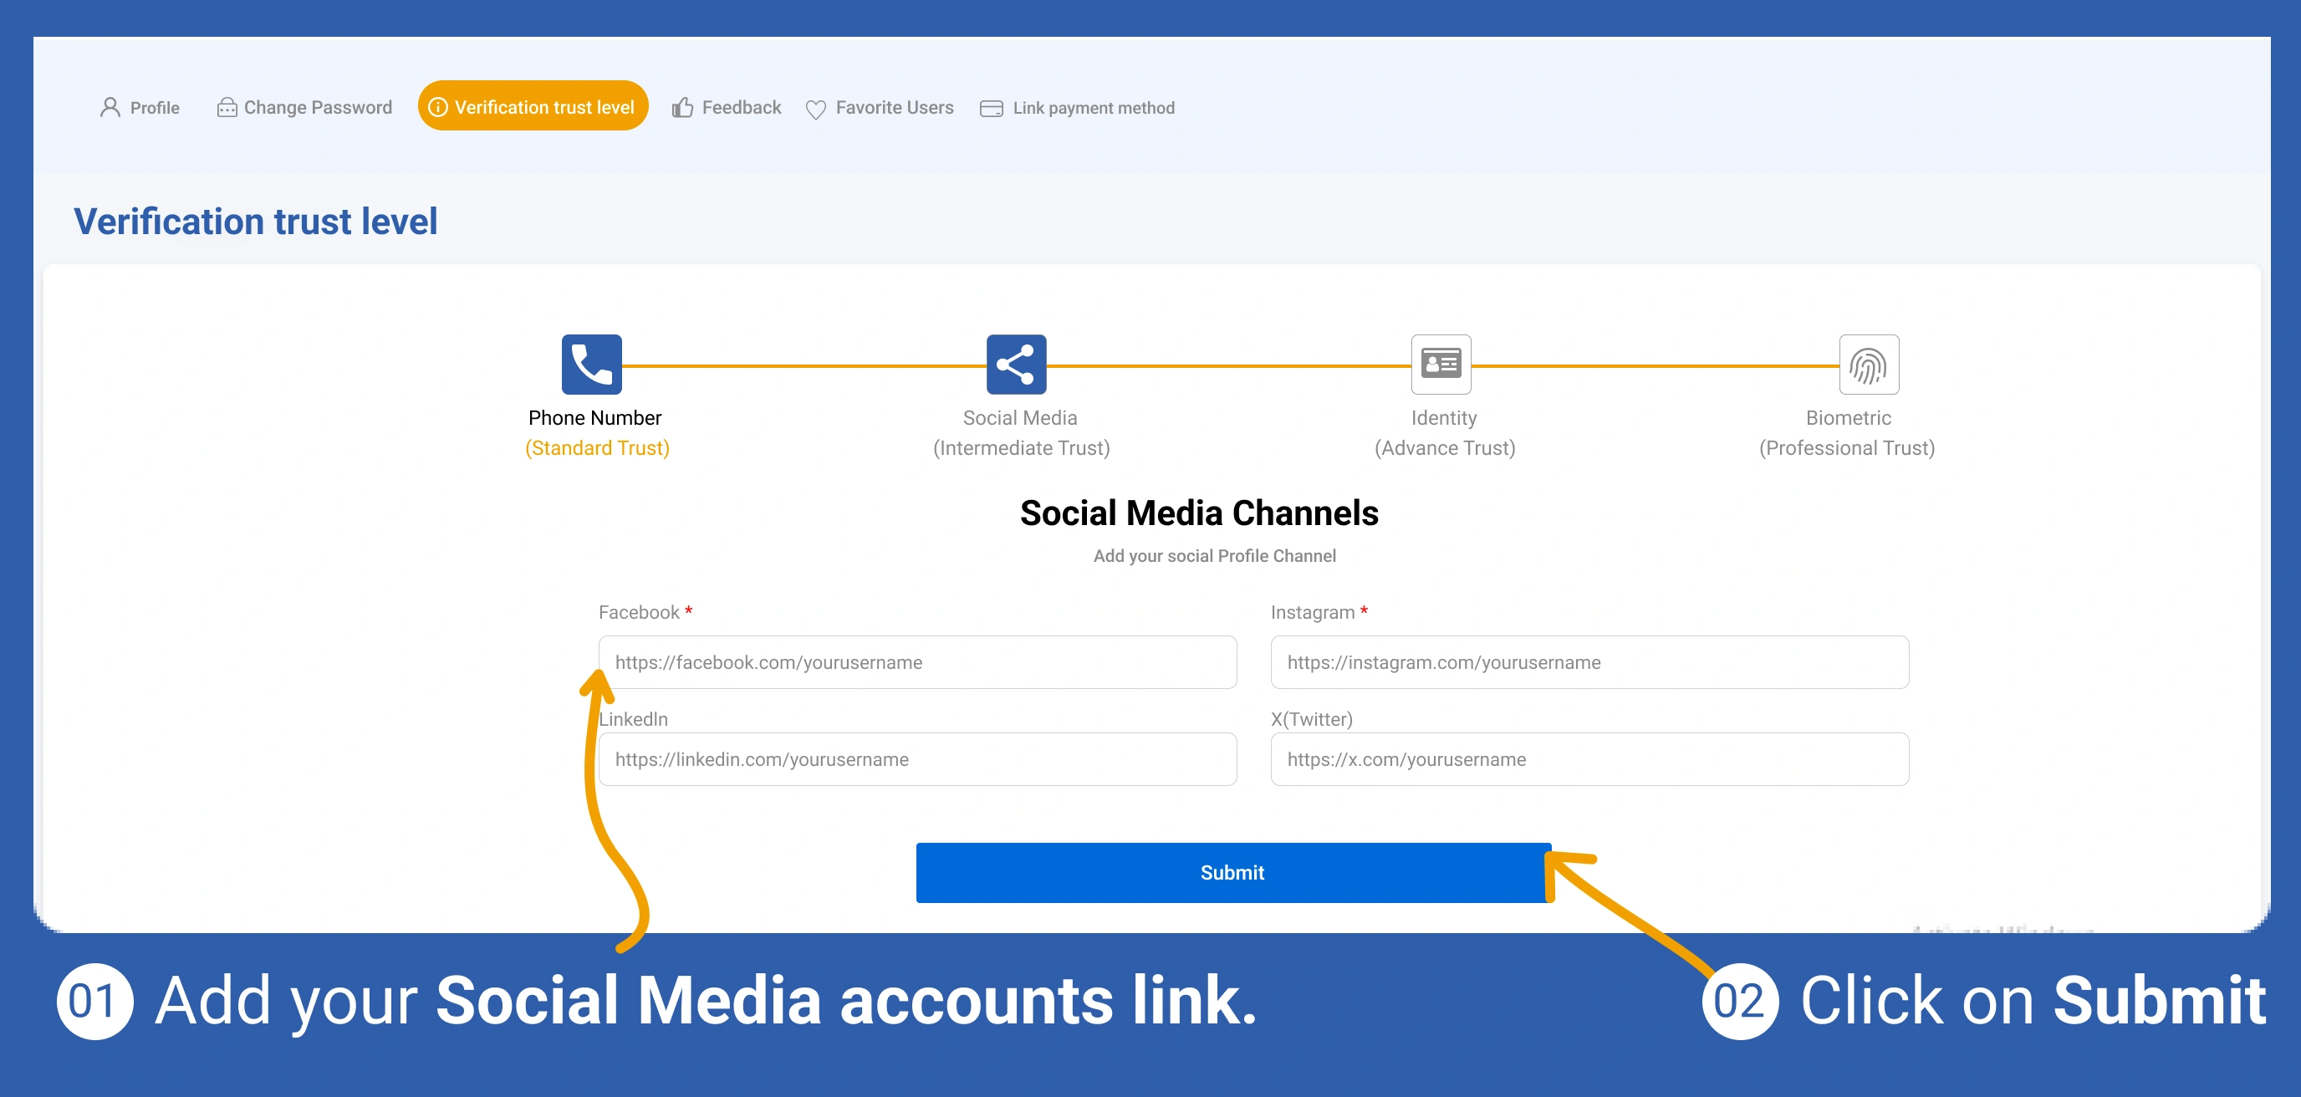Focus the Instagram URL input field
This screenshot has height=1097, width=2301.
coord(1589,662)
